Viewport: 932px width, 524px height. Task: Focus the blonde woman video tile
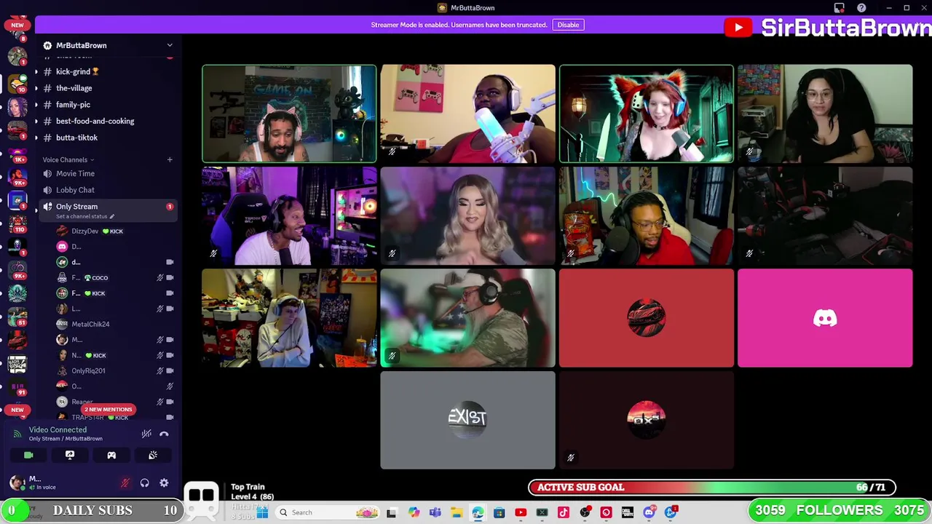tap(467, 216)
